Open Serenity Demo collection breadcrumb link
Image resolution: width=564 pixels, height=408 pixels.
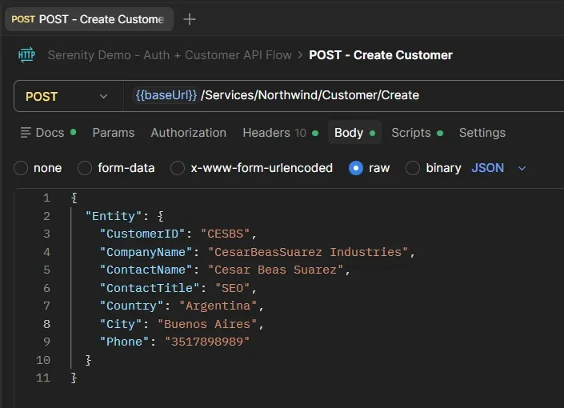pyautogui.click(x=170, y=55)
